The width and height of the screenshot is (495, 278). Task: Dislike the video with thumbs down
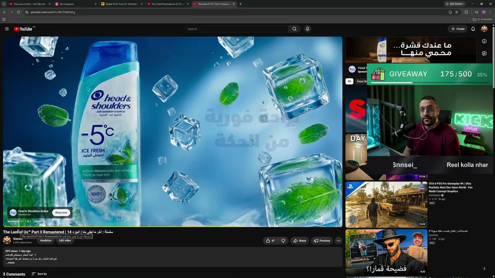(x=283, y=241)
